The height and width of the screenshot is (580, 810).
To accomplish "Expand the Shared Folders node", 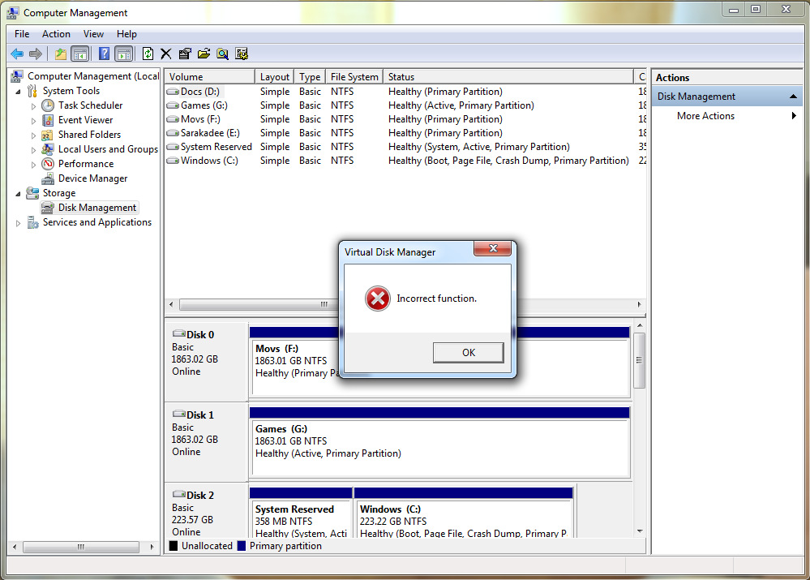I will (33, 135).
